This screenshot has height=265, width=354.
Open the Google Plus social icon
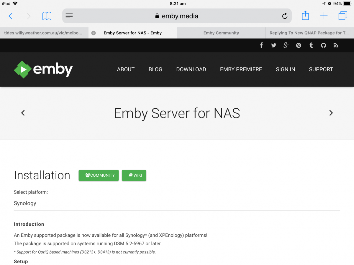pos(286,45)
